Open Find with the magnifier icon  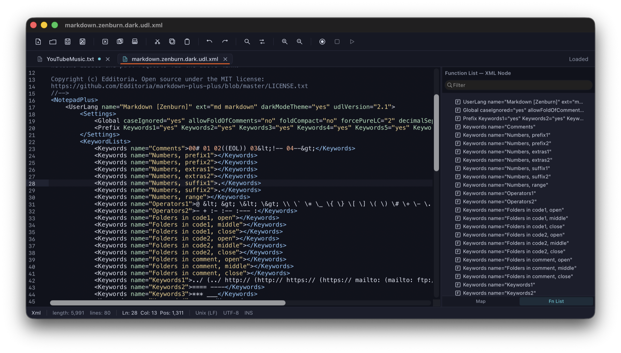247,42
